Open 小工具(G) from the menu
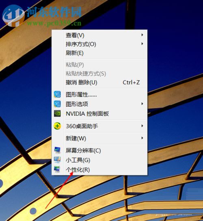Image resolution: width=203 pixels, height=221 pixels. [99, 160]
